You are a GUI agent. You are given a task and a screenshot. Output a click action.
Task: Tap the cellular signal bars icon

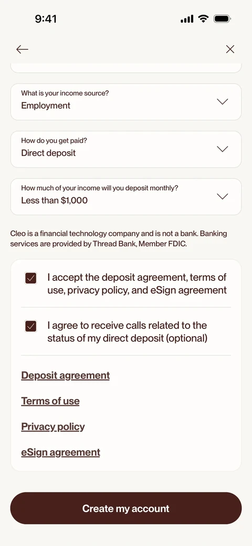[187, 19]
